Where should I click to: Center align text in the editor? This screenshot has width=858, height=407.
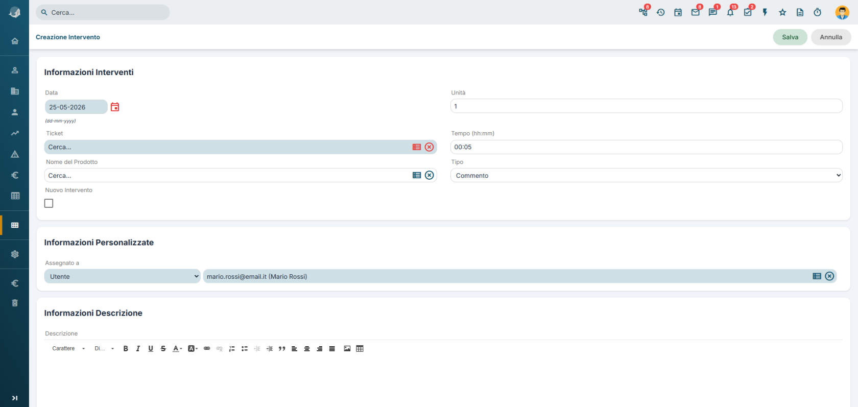tap(307, 348)
